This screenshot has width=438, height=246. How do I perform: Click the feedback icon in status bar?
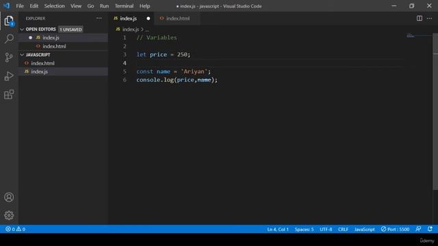(418, 229)
